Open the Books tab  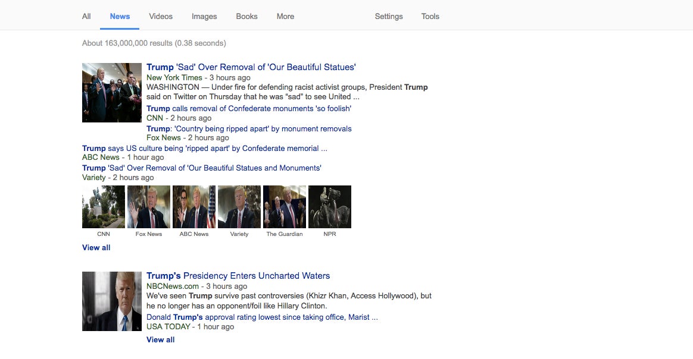246,16
